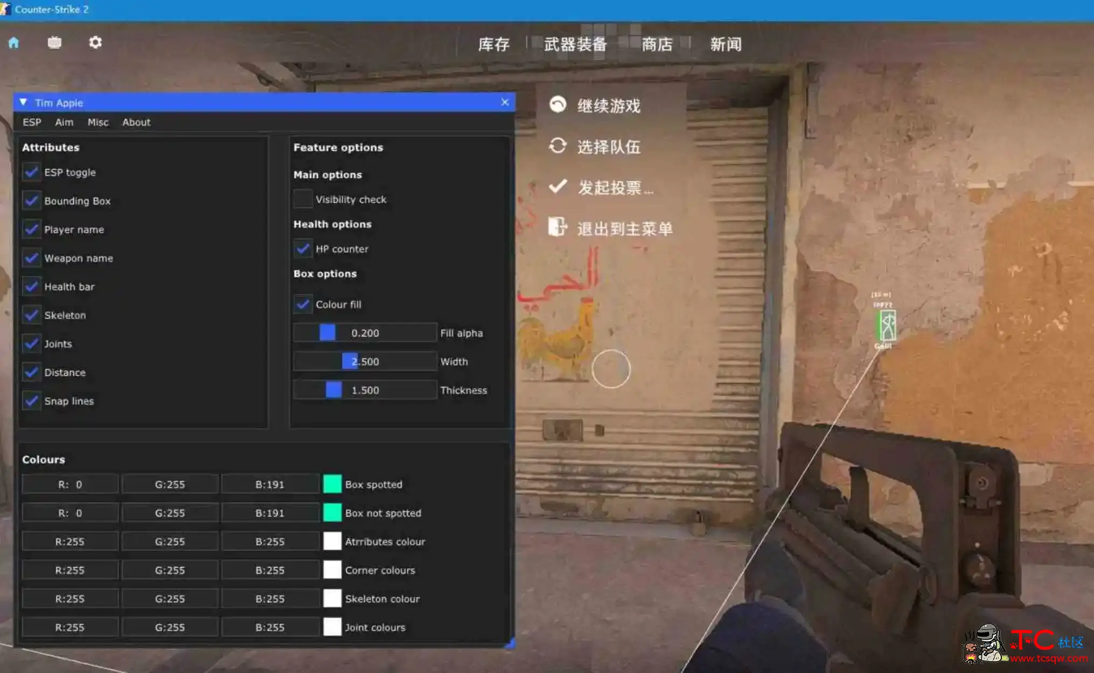This screenshot has width=1094, height=673.
Task: Click the 库存 inventory menu item
Action: 493,44
